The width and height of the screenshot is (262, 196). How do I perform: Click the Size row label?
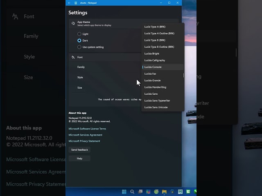(80, 88)
